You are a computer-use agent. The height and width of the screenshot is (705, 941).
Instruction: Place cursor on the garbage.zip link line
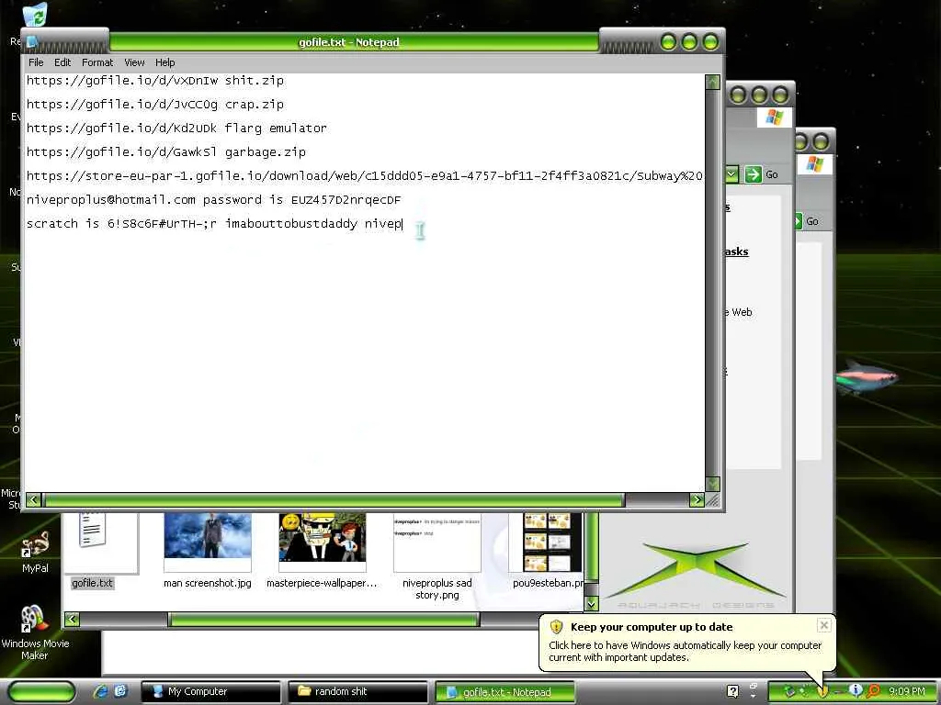[x=165, y=152]
